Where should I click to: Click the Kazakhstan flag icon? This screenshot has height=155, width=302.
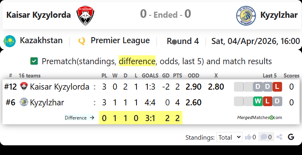10,41
